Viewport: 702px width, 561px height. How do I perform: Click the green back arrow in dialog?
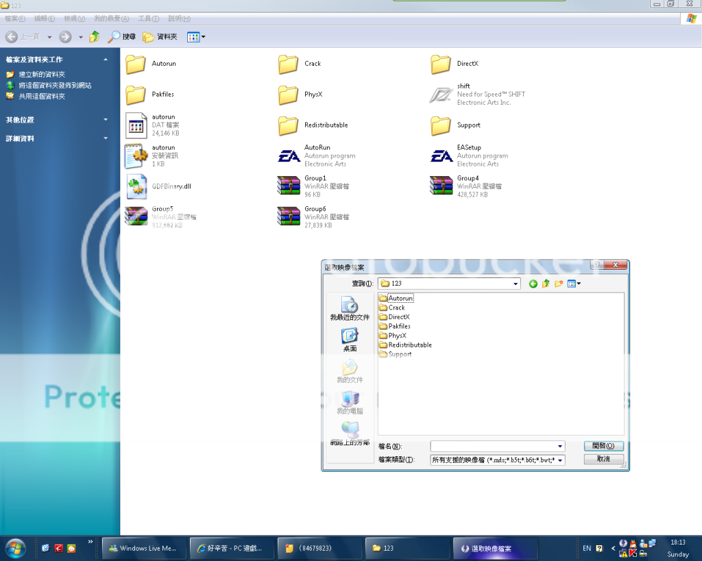(533, 284)
